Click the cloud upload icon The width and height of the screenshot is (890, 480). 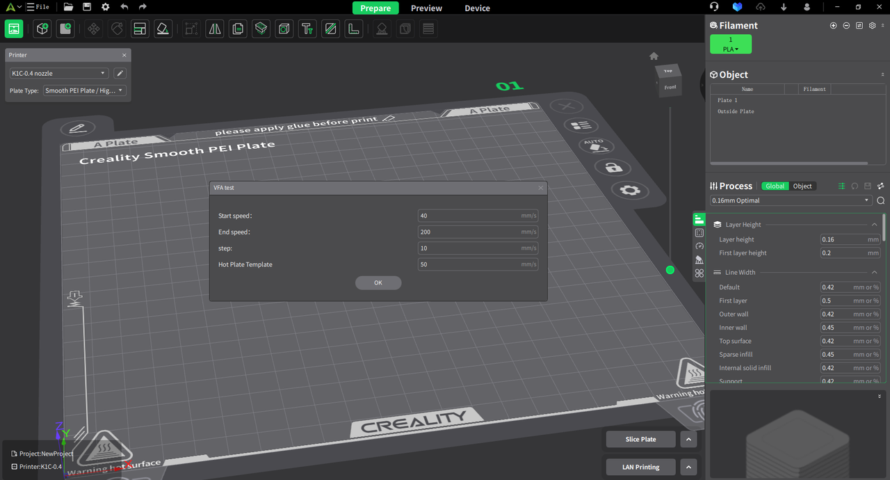[x=761, y=7]
